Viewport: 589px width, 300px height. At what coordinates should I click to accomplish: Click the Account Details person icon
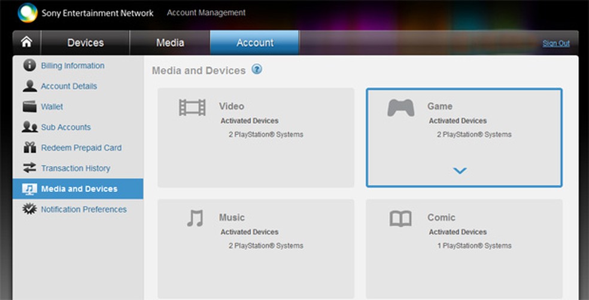[29, 86]
